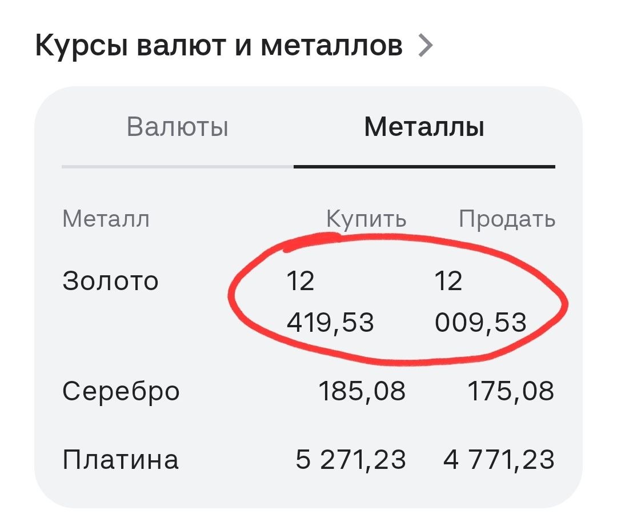Click the grey underline beneath the Валюты tab

[178, 167]
